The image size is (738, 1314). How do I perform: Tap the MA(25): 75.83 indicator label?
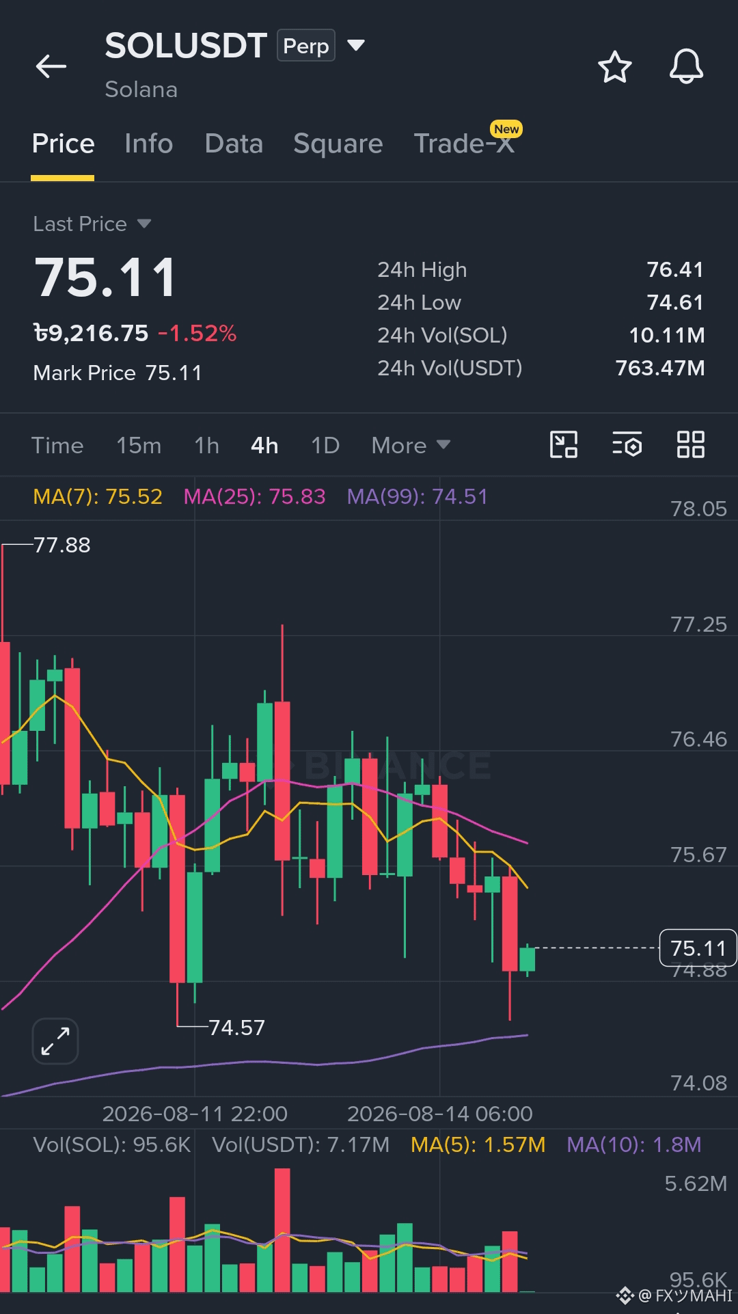pyautogui.click(x=254, y=496)
